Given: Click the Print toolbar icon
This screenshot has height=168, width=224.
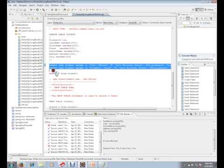Looking at the screenshot, I should (25, 10).
